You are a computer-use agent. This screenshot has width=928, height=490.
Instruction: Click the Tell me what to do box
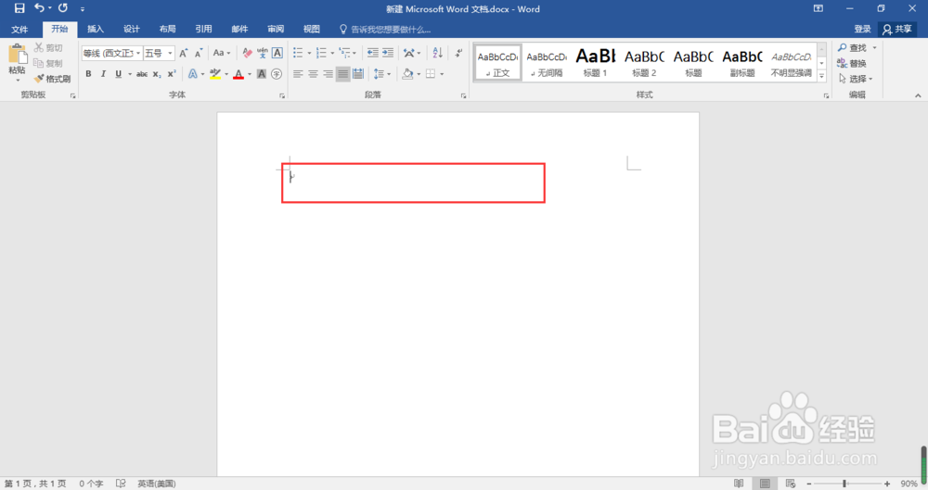(x=385, y=29)
